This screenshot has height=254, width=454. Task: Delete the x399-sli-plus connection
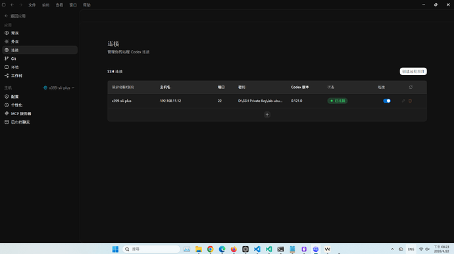[411, 101]
